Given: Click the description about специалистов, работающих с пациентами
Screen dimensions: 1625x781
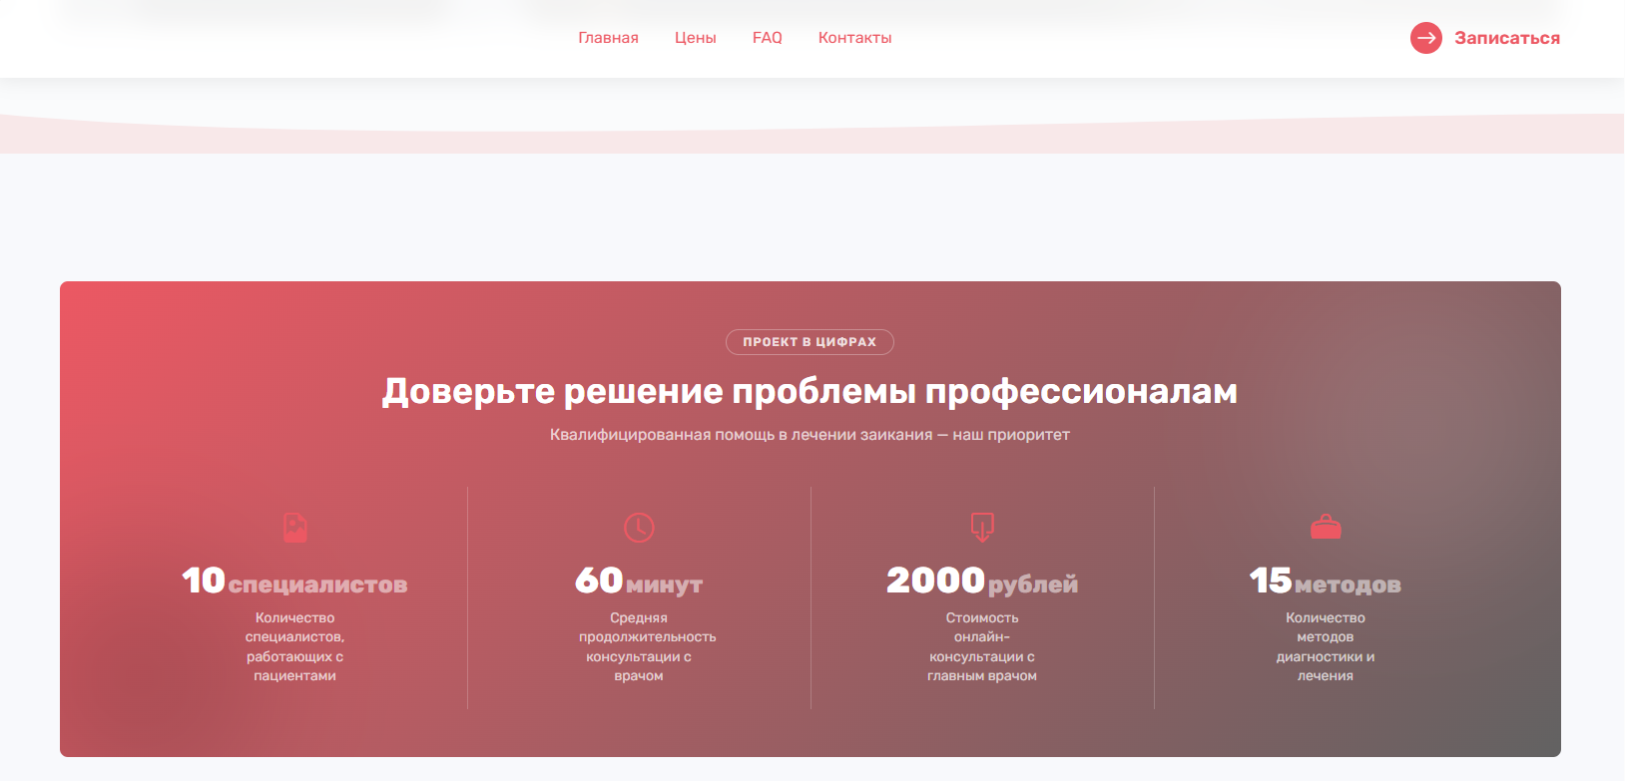Looking at the screenshot, I should [x=294, y=646].
